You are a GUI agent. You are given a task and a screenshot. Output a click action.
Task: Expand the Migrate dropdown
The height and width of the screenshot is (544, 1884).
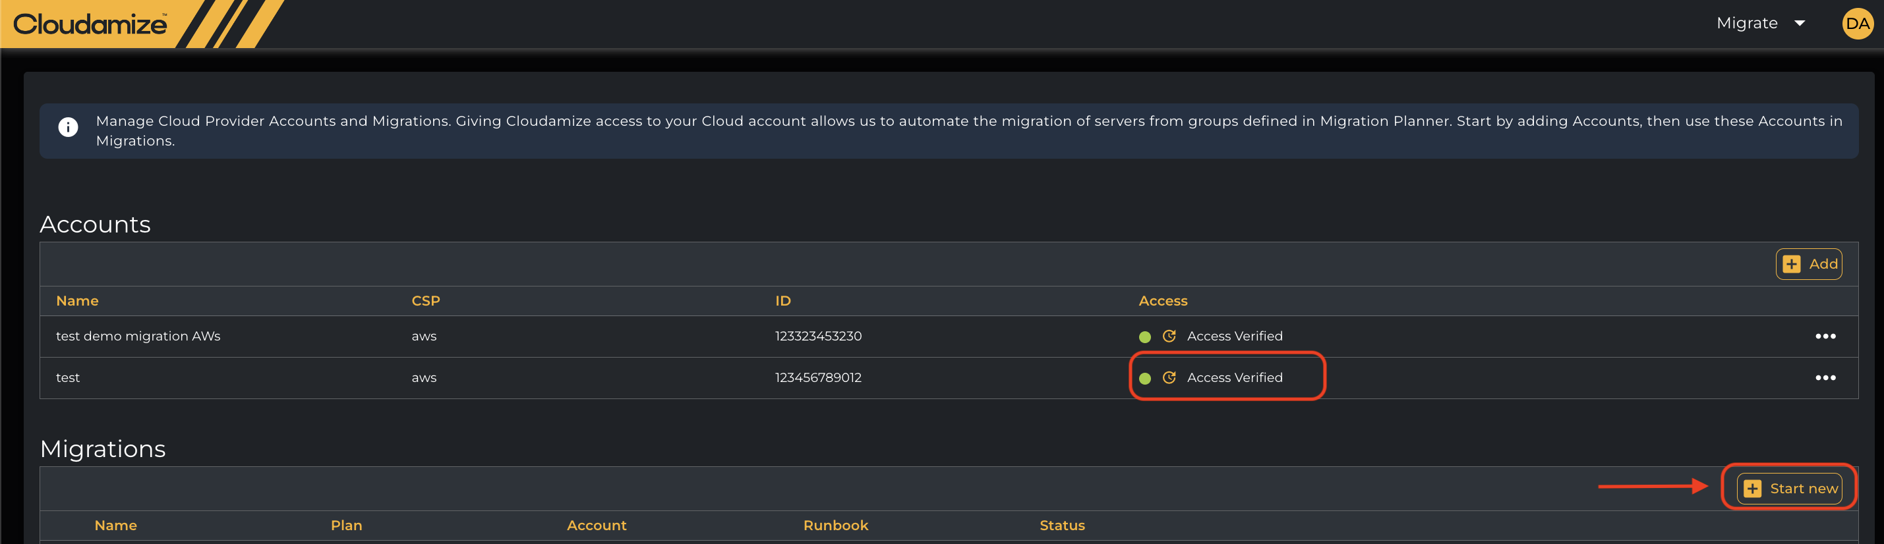(1746, 24)
